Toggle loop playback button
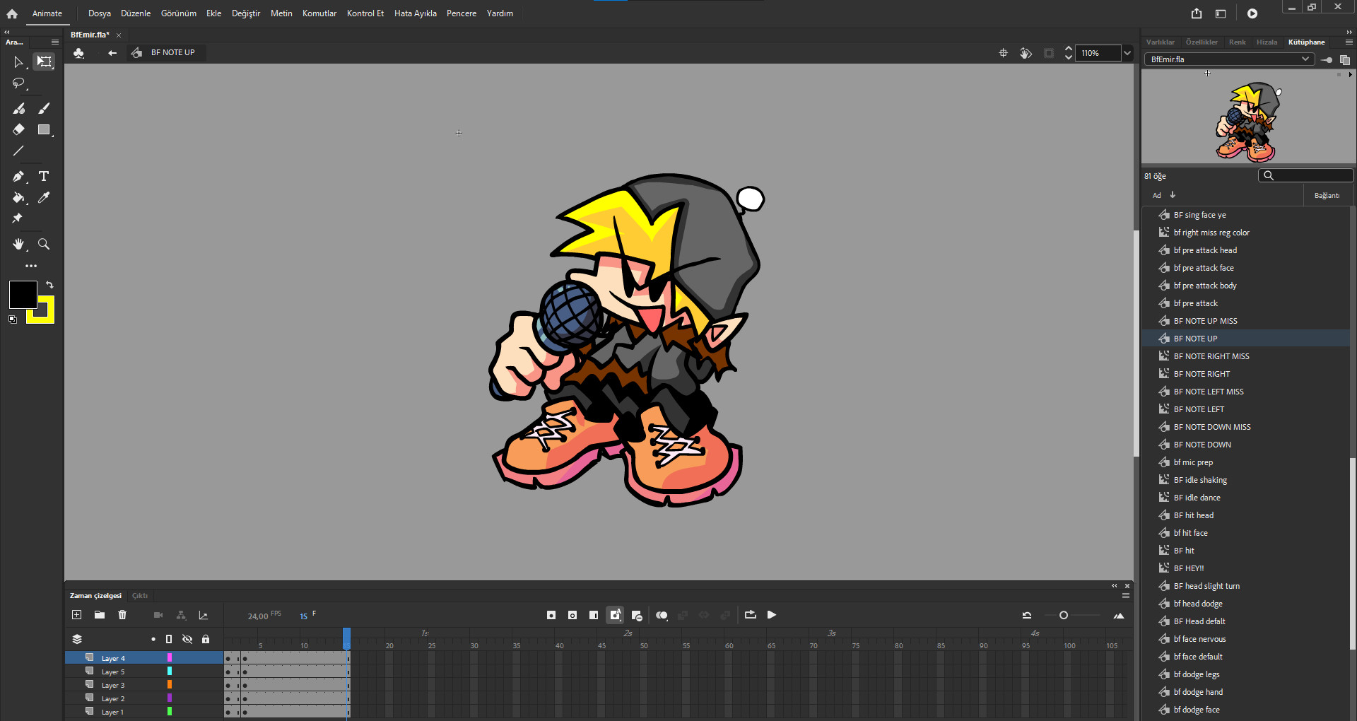The width and height of the screenshot is (1357, 721). pyautogui.click(x=751, y=615)
